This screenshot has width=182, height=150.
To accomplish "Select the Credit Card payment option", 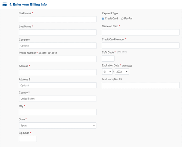I will [x=103, y=19].
